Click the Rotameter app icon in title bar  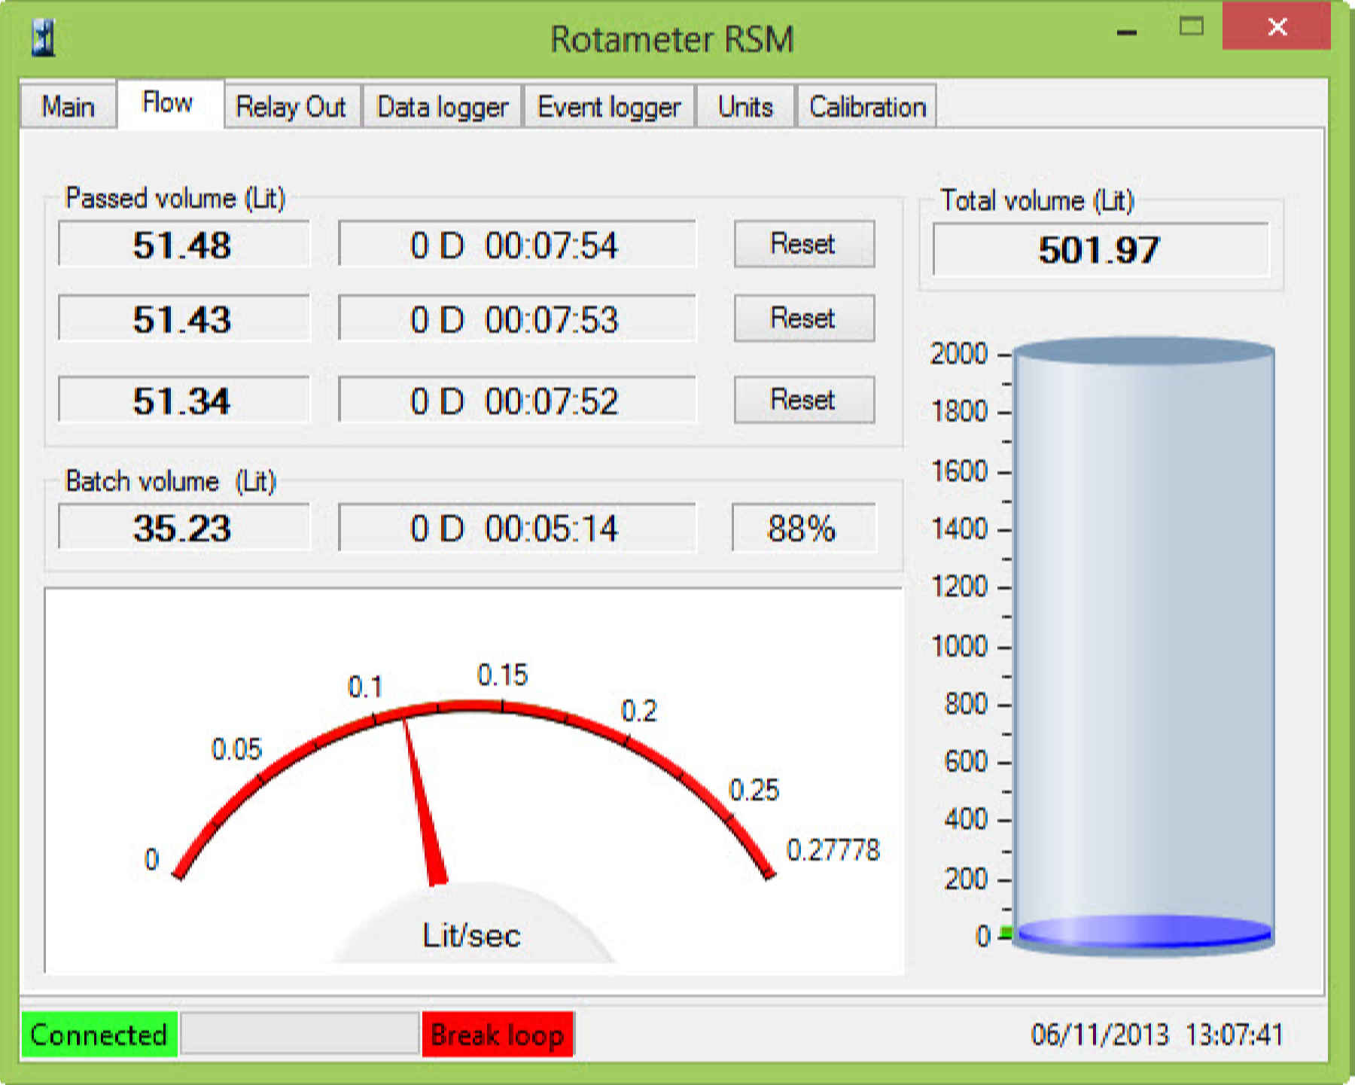(44, 38)
